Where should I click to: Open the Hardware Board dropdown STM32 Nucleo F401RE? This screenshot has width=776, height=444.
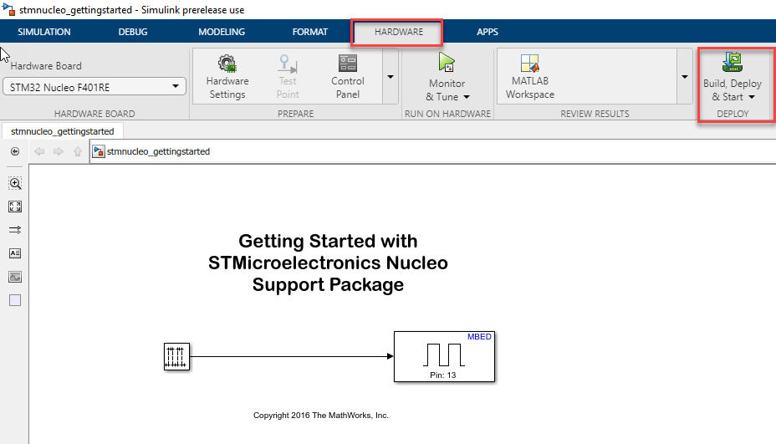[x=94, y=86]
